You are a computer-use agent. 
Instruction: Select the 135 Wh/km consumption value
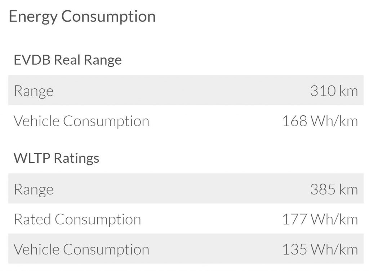pyautogui.click(x=320, y=249)
